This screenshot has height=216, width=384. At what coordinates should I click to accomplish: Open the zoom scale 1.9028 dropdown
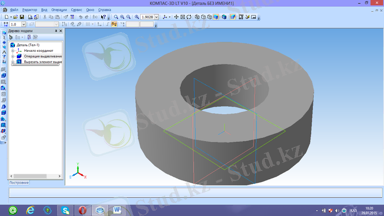pos(158,17)
